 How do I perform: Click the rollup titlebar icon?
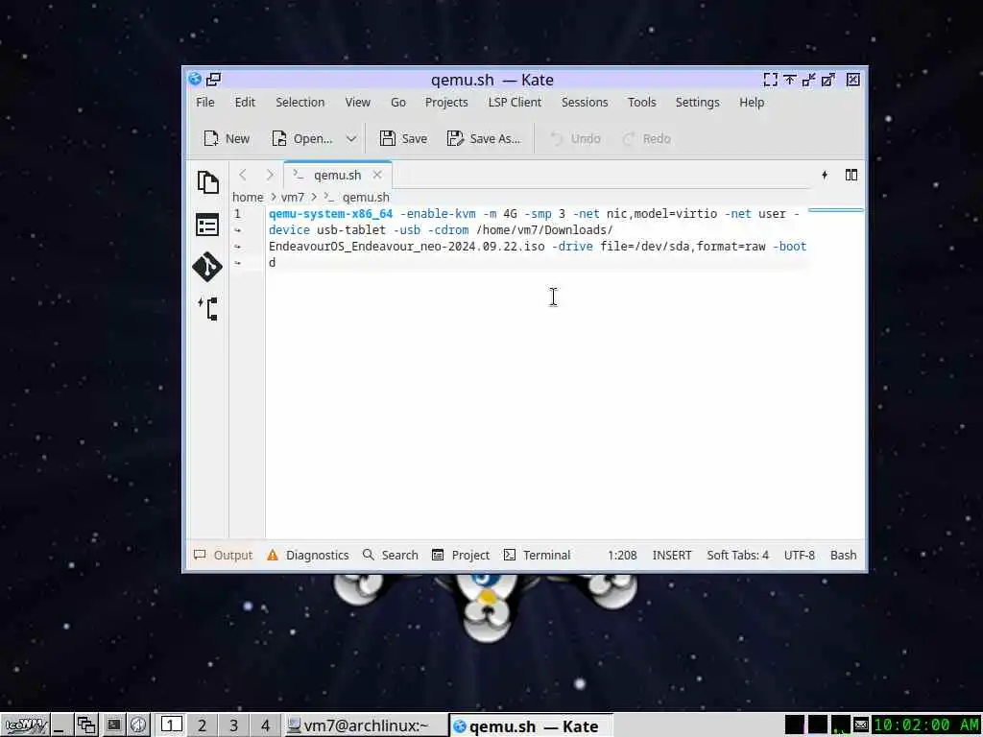[x=790, y=80]
